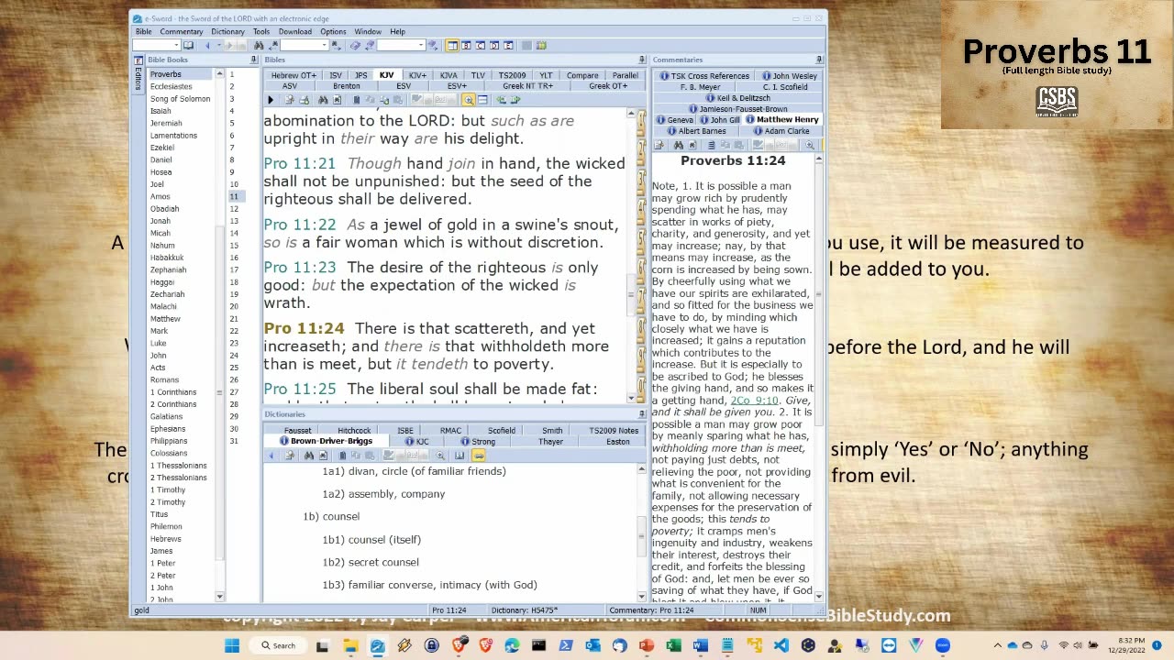Viewport: 1174px width, 660px height.
Task: Click the highlighted magnifier icon in Bible toolbar
Action: 468,100
